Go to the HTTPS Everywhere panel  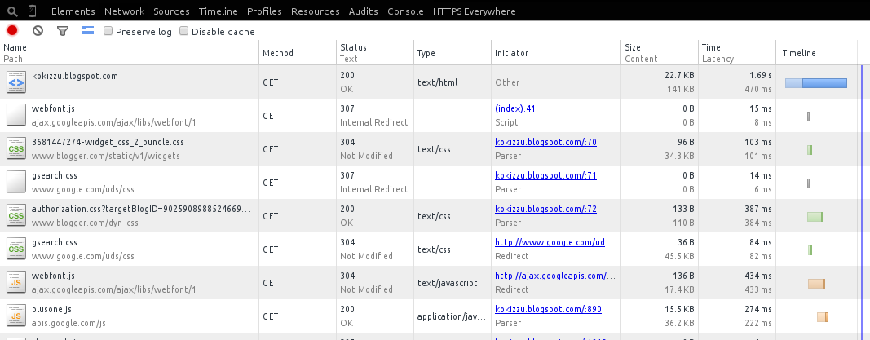pos(474,11)
